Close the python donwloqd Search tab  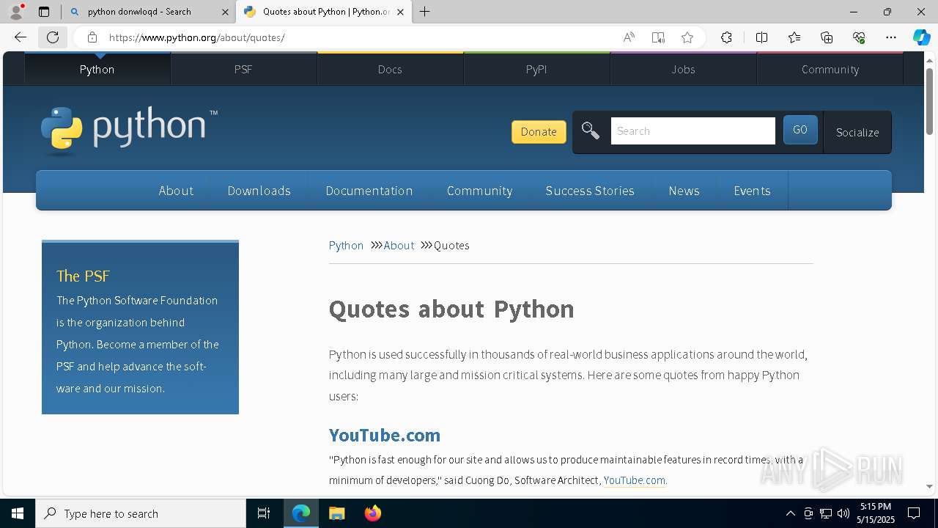(226, 12)
